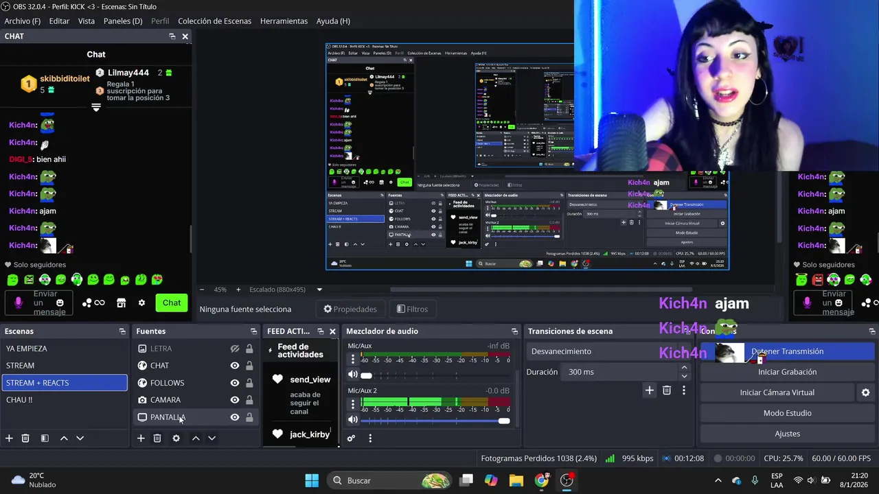Open Mic/Aux 2 channel three-dot options

click(x=353, y=404)
